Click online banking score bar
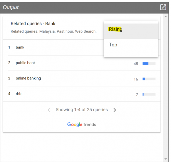Image resolution: width=171 pixels, height=163 pixels. (x=149, y=79)
